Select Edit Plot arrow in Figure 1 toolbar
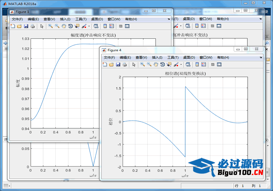 click(42, 26)
